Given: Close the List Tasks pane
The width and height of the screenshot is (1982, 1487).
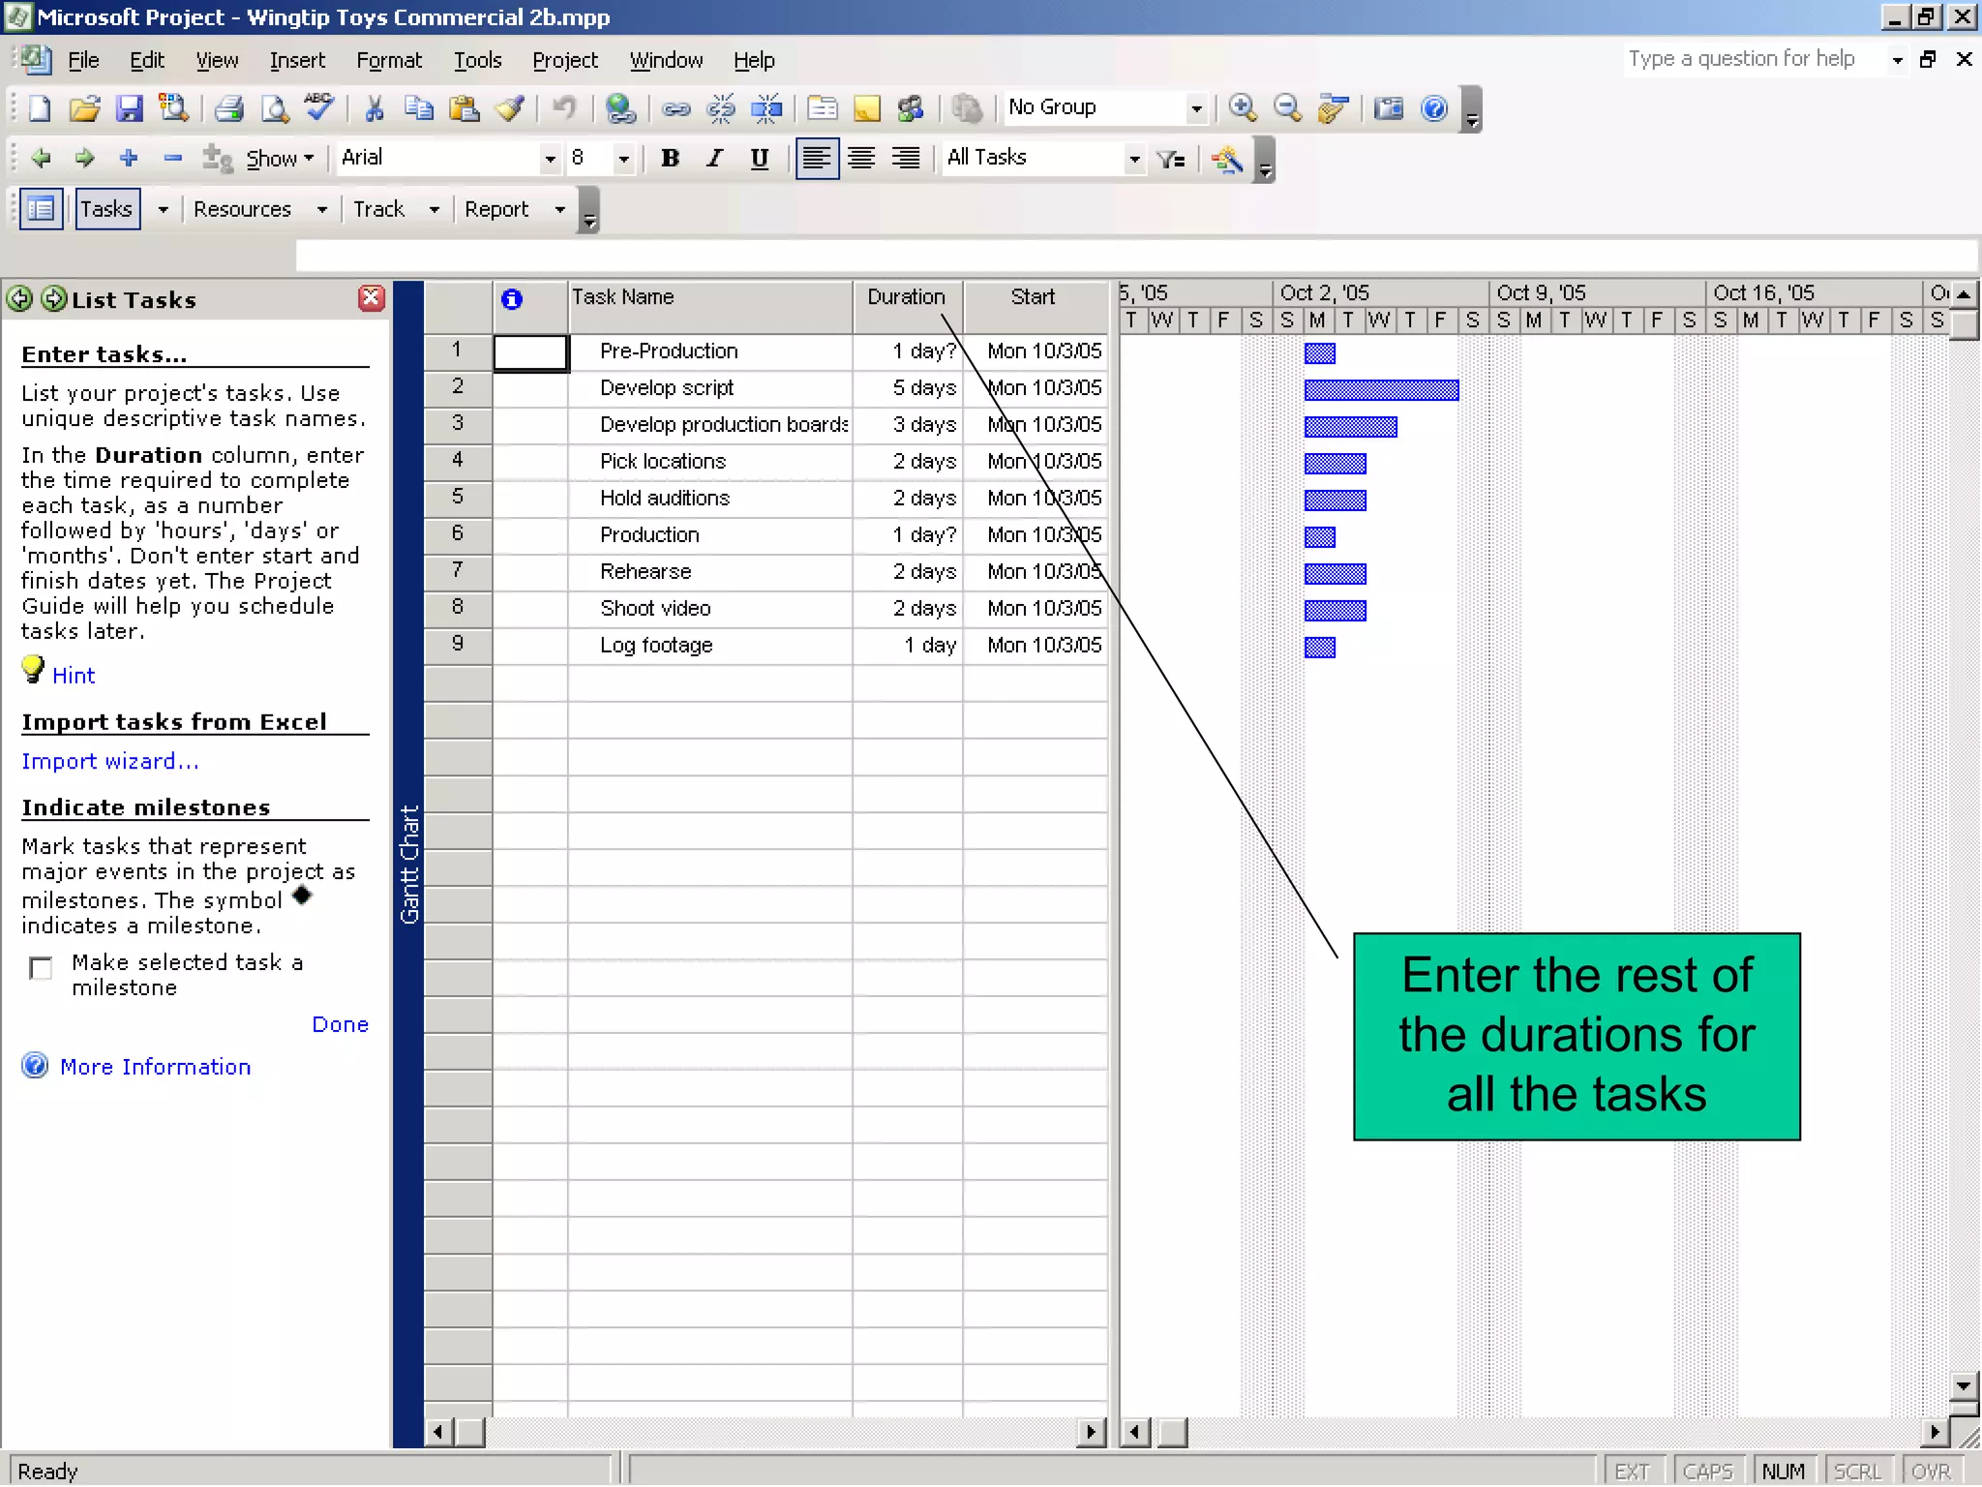Looking at the screenshot, I should [x=371, y=298].
